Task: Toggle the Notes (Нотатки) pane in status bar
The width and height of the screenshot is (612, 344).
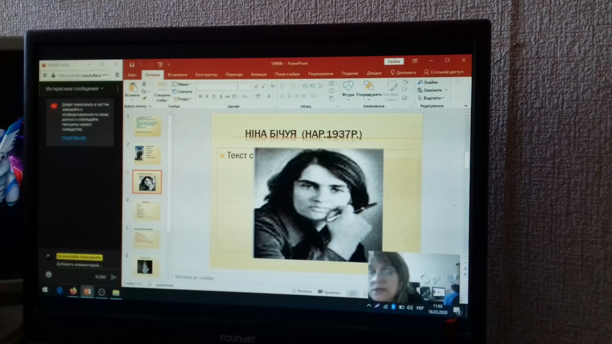Action: click(x=301, y=291)
